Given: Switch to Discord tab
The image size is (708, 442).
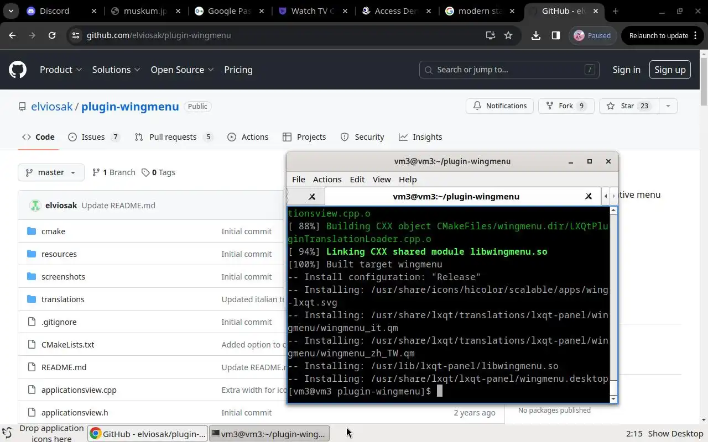Looking at the screenshot, I should click(54, 11).
